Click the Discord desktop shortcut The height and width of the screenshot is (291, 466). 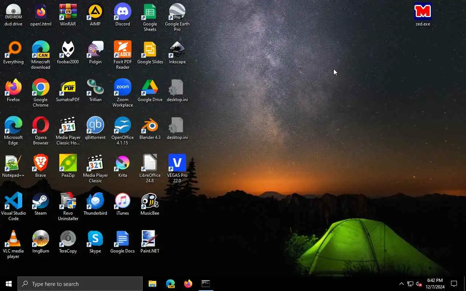coord(123,15)
